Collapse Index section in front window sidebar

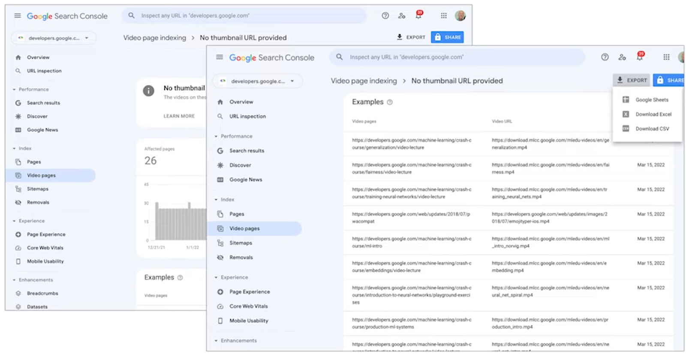tap(216, 200)
